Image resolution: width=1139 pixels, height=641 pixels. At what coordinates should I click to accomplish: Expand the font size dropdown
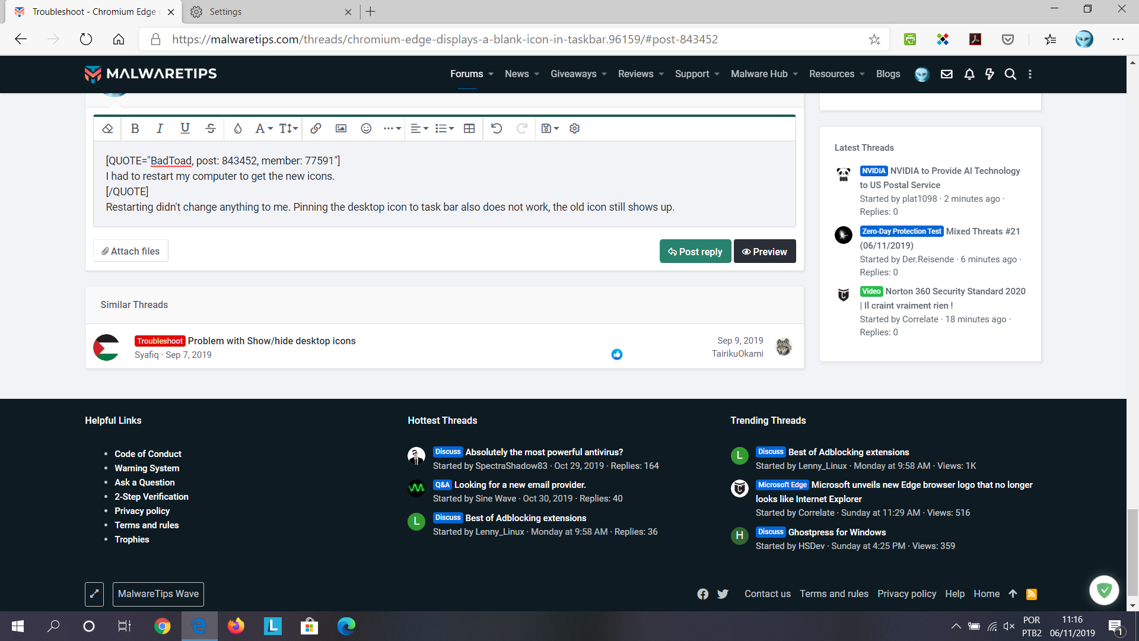[x=288, y=128]
